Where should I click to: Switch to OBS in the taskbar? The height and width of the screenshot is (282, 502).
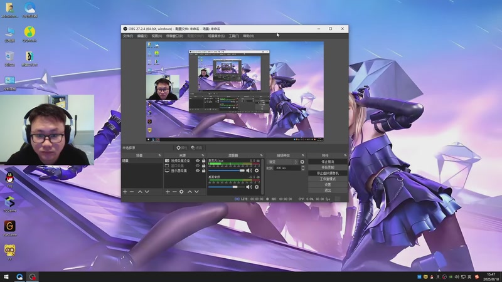33,277
